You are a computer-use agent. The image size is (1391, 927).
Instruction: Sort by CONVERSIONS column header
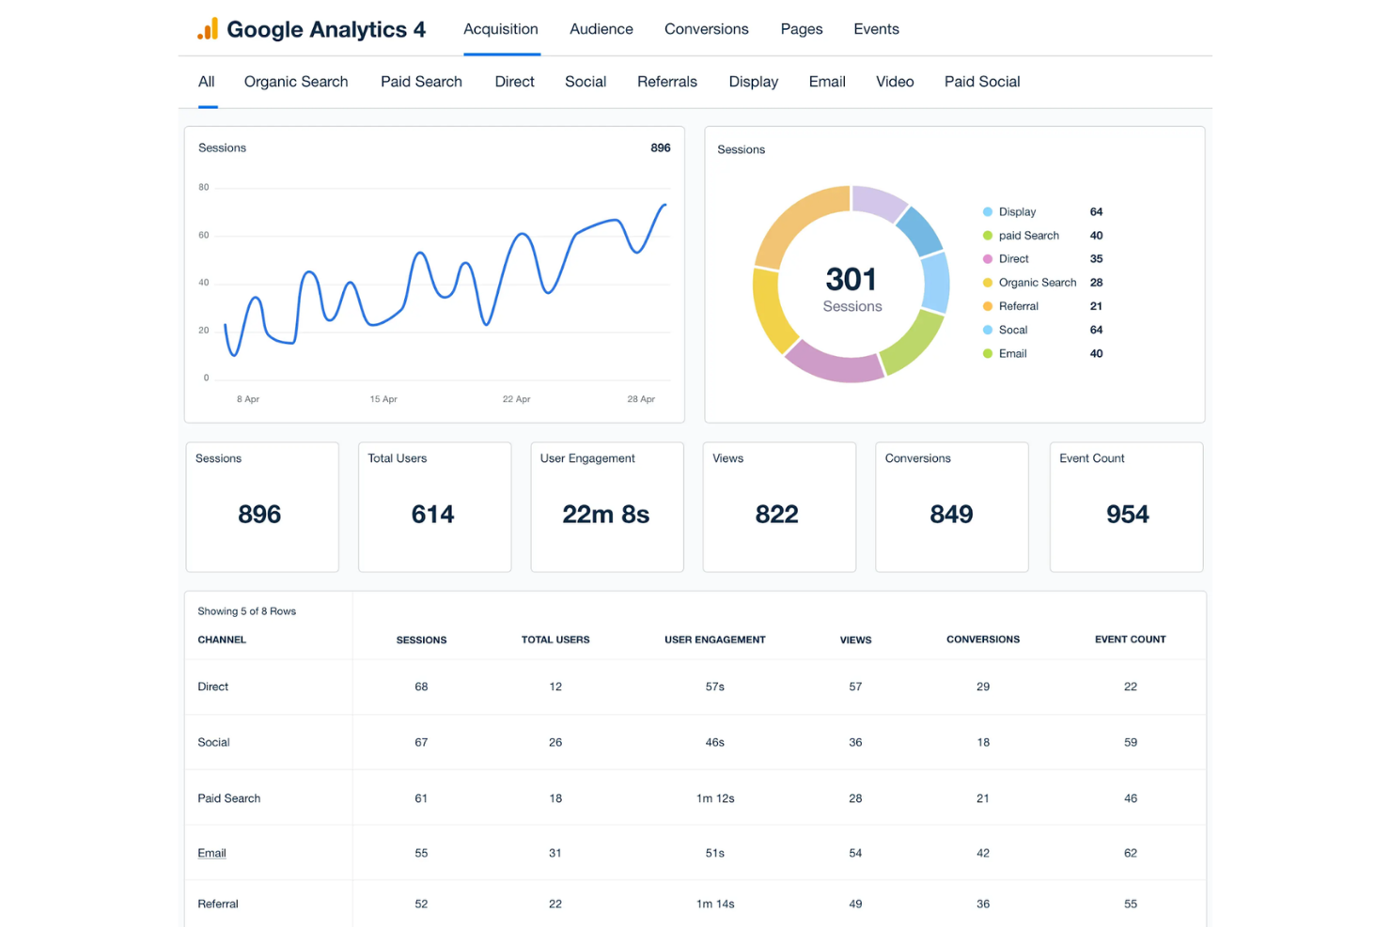coord(983,640)
